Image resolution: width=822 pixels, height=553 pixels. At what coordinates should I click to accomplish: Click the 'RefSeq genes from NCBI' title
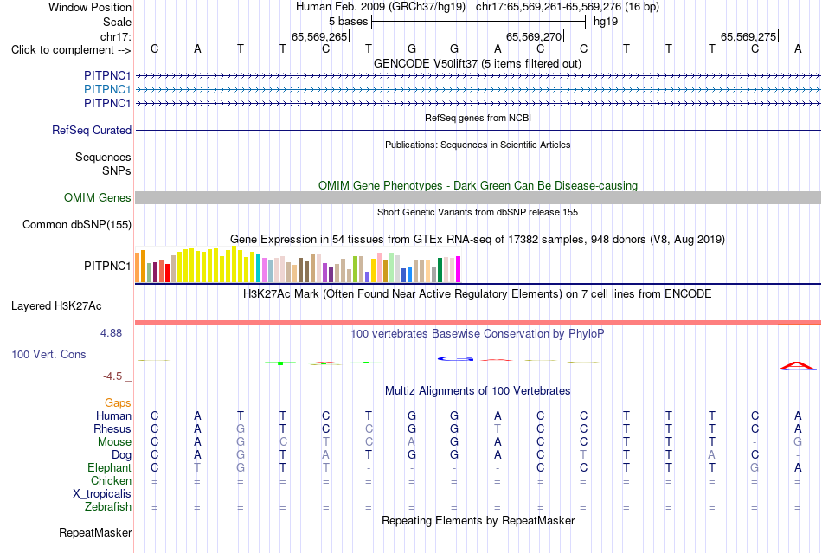(478, 118)
